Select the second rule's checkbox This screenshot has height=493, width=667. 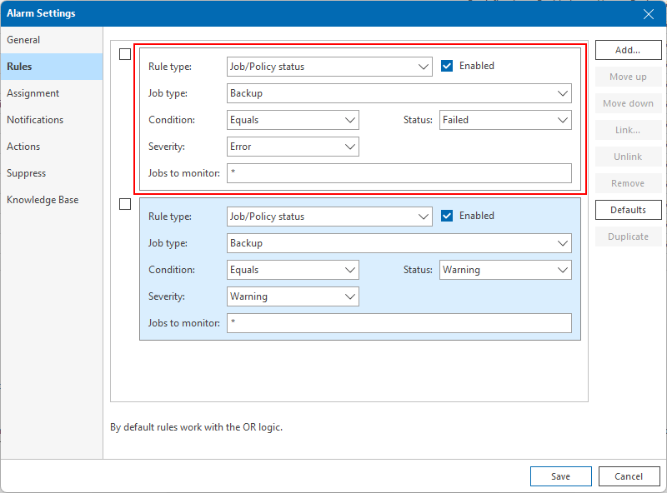(125, 204)
